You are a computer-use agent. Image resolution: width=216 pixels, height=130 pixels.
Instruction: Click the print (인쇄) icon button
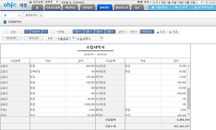[161, 32]
